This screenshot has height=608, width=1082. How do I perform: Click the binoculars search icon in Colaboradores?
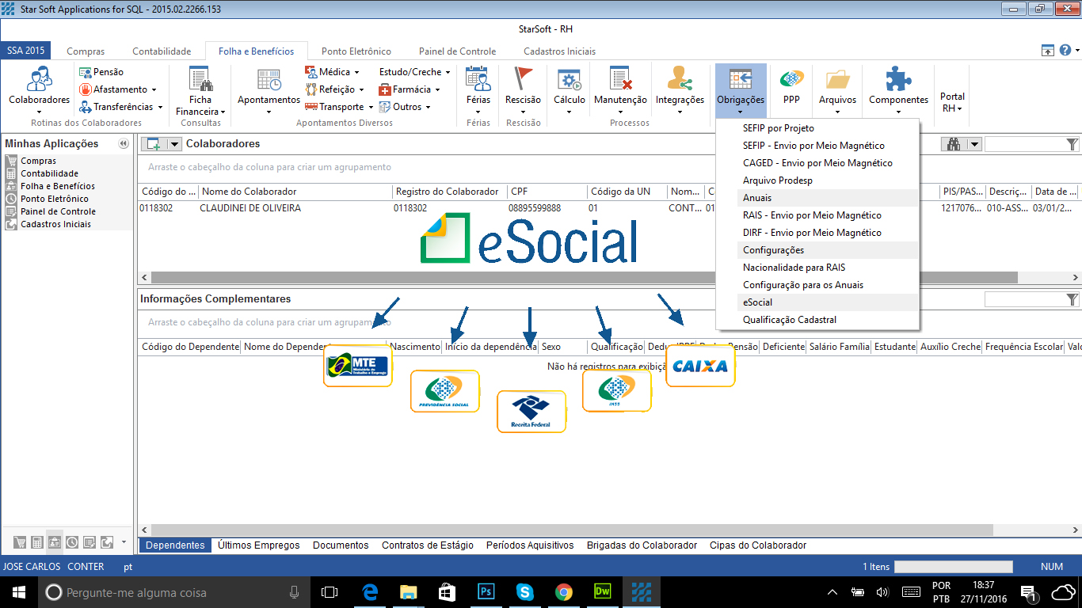point(954,144)
